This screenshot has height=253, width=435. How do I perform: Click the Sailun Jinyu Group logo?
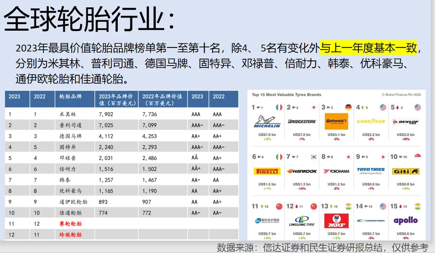pos(267,220)
